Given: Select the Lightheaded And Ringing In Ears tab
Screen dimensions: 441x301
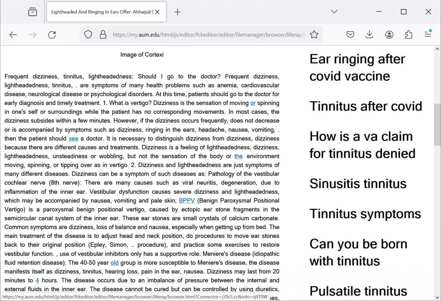Looking at the screenshot, I should 102,12.
